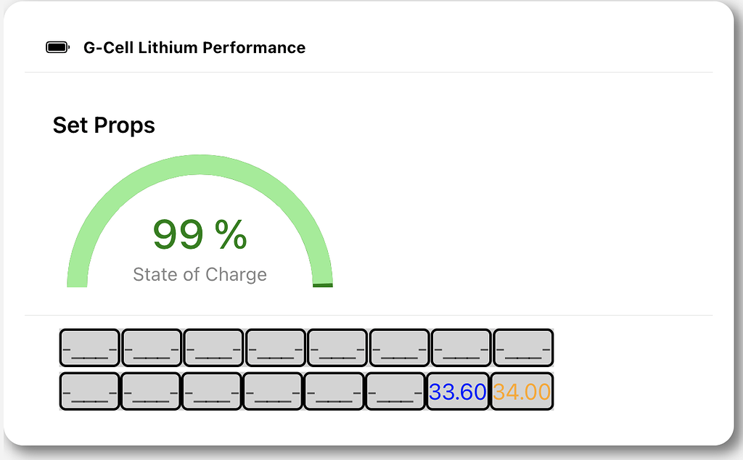
Task: Click the 99 % value text
Action: [199, 234]
